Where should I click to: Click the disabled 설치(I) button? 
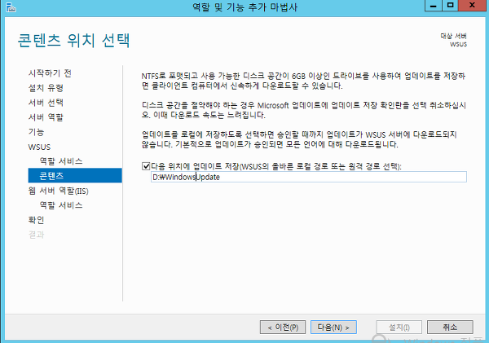(399, 327)
